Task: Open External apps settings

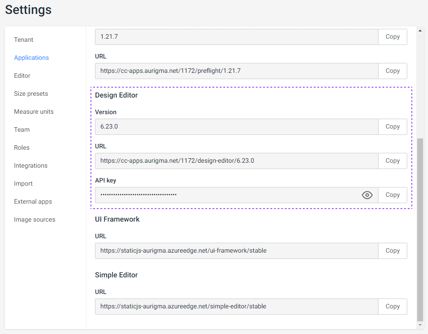Action: tap(33, 201)
